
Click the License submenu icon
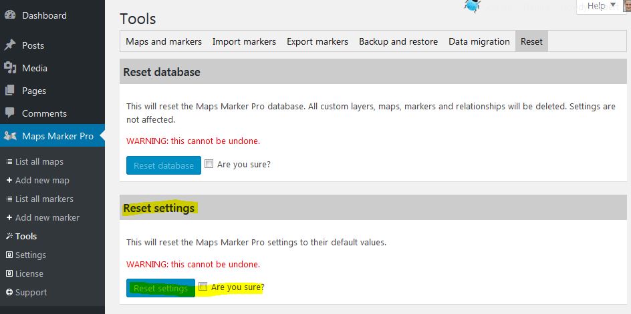pyautogui.click(x=9, y=273)
